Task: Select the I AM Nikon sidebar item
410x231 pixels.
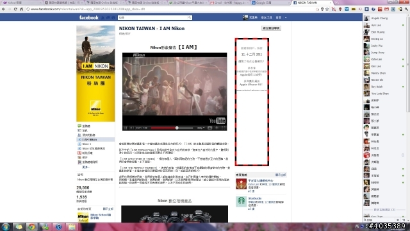Action: [x=95, y=140]
